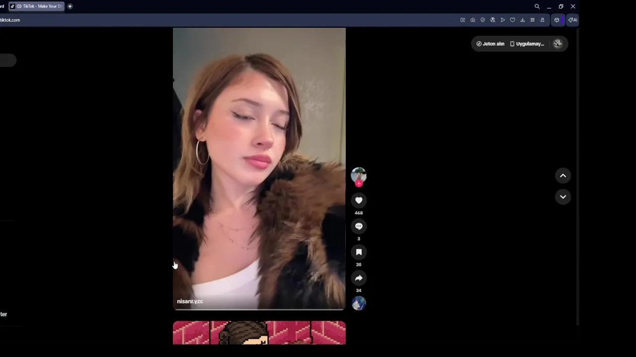Play the next pixel-art video thumbnail below
Viewport: 636px width, 357px height.
[x=259, y=333]
